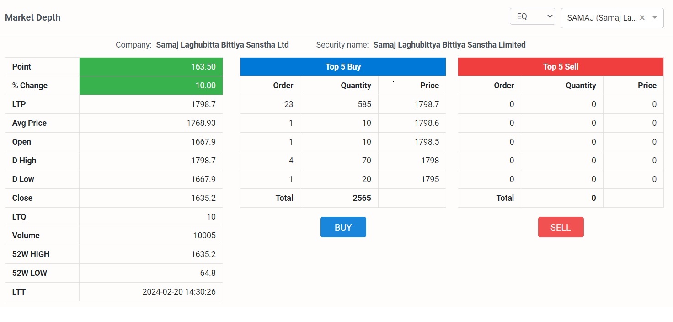Click the blue BUY button
Image resolution: width=673 pixels, height=322 pixels.
click(x=343, y=227)
